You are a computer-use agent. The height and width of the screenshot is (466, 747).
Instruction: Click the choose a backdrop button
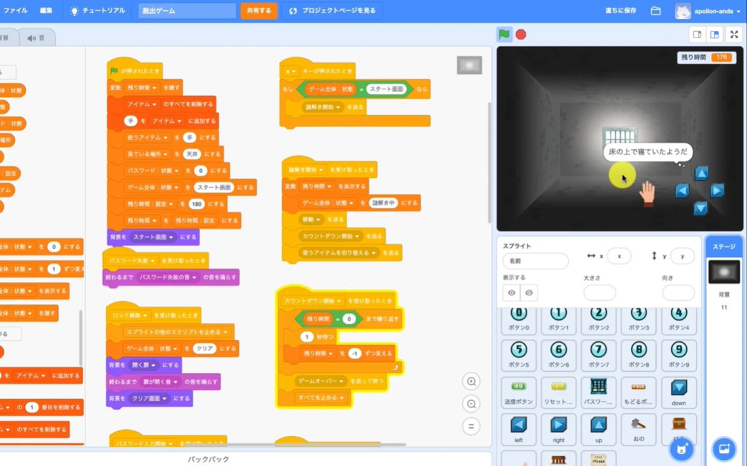724,449
